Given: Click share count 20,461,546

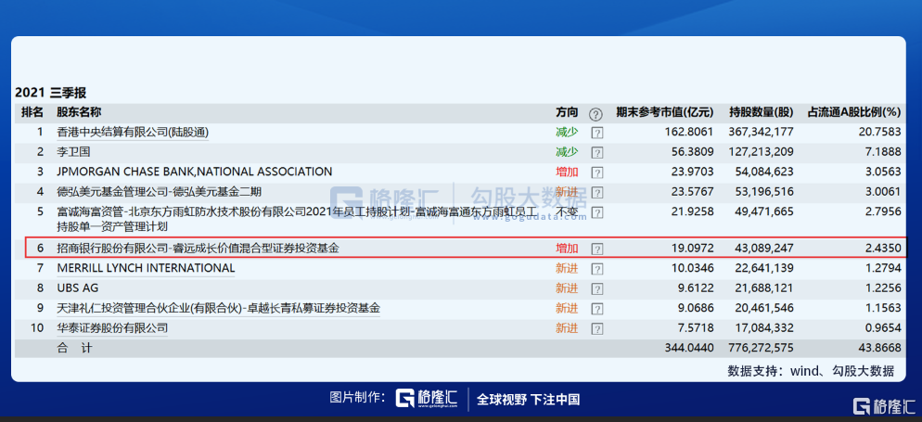Looking at the screenshot, I should (764, 308).
